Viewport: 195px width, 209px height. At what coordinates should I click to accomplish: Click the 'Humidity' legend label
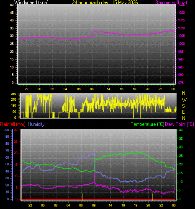pos(36,124)
